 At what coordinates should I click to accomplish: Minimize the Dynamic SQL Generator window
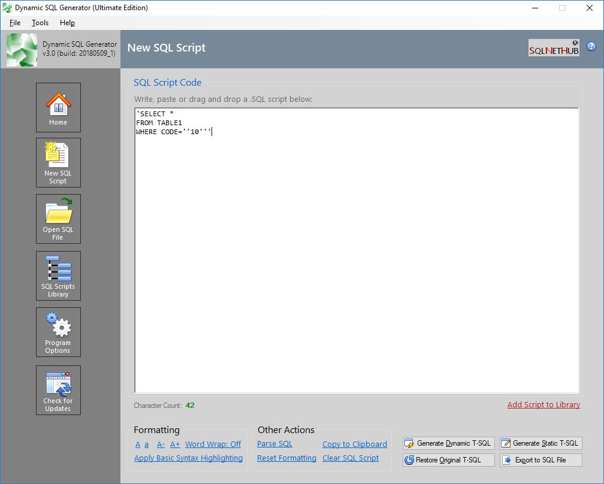click(x=535, y=8)
